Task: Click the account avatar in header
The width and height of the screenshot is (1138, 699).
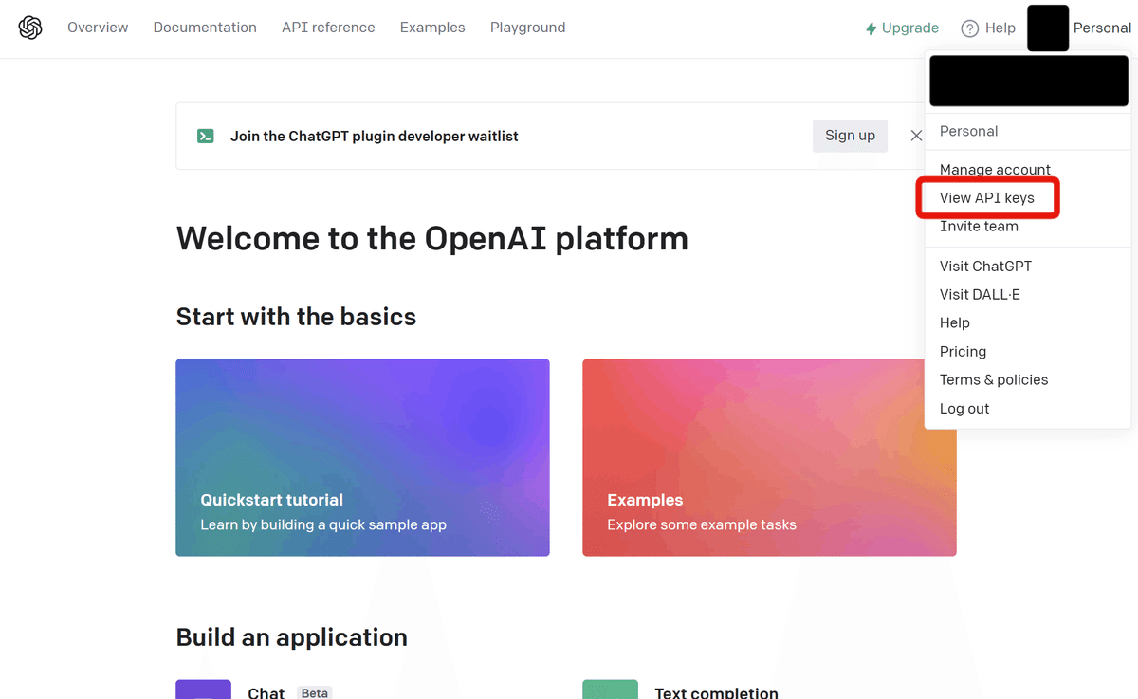Action: (x=1048, y=28)
